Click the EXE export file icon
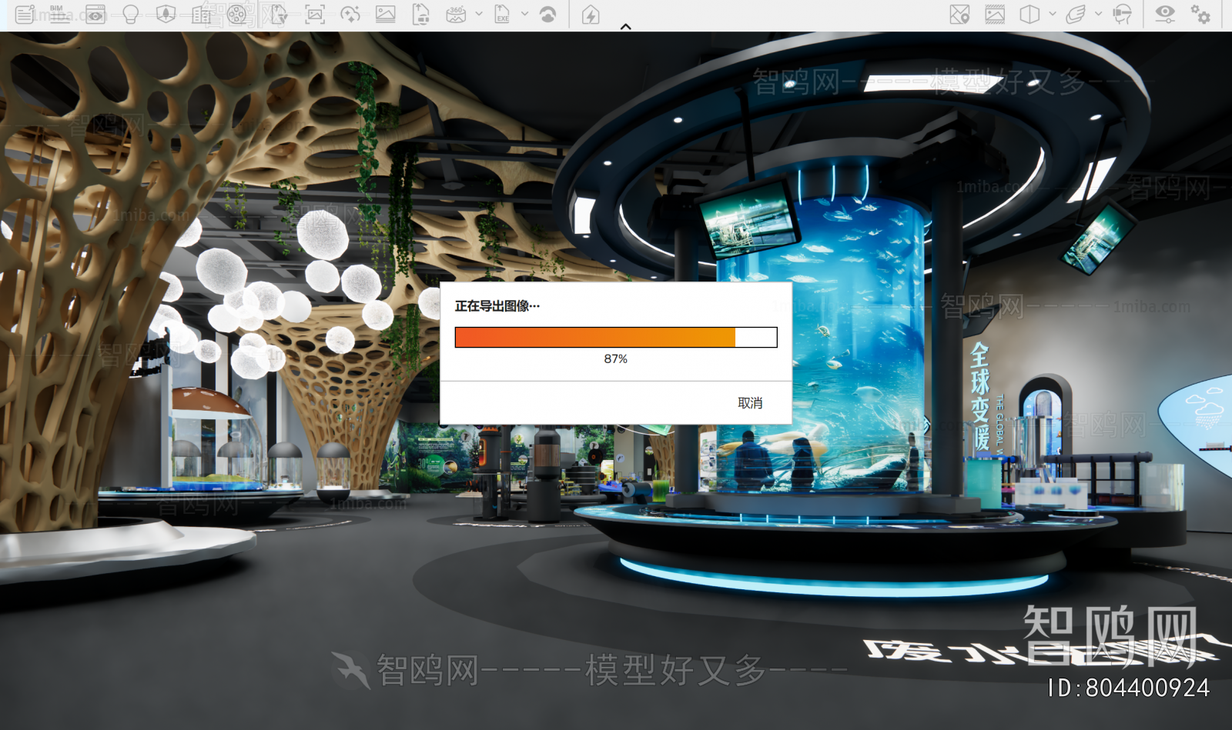The height and width of the screenshot is (730, 1232). [x=502, y=15]
